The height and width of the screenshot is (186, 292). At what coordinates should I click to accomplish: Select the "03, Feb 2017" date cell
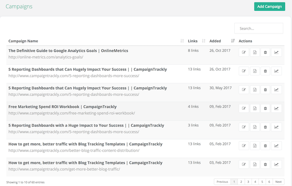coord(220,162)
